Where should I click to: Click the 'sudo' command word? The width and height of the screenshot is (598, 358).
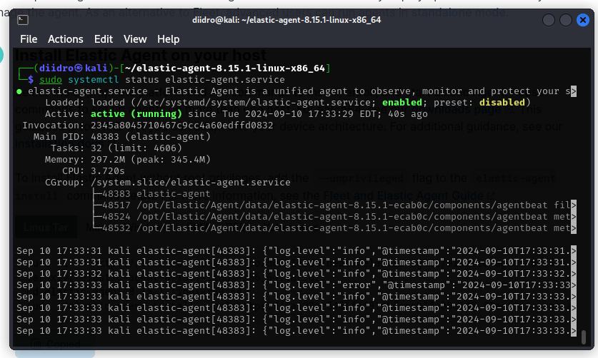click(x=51, y=80)
